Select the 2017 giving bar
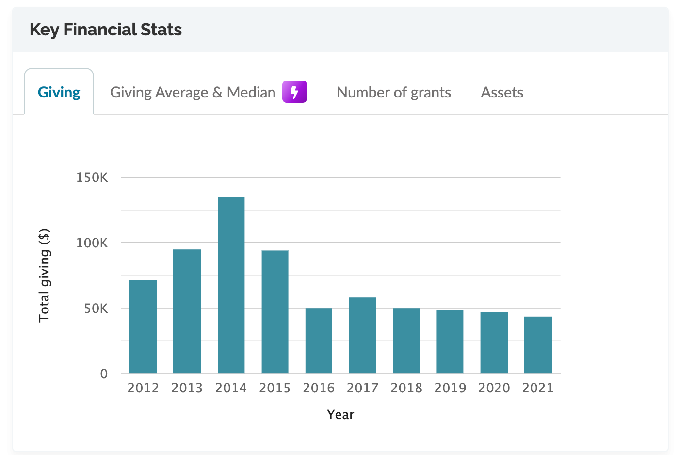The image size is (678, 455). (362, 335)
